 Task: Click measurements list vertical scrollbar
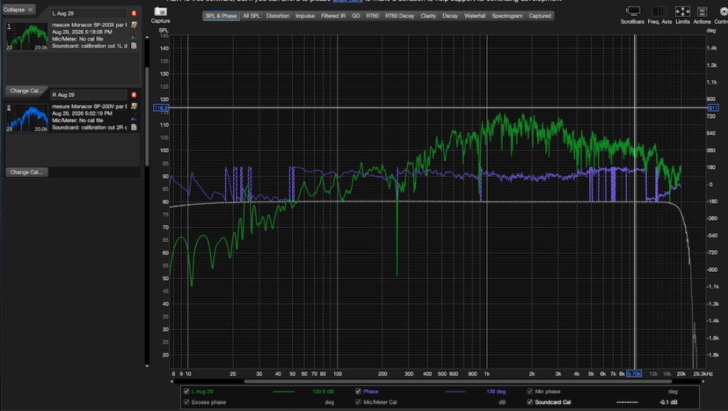click(147, 117)
